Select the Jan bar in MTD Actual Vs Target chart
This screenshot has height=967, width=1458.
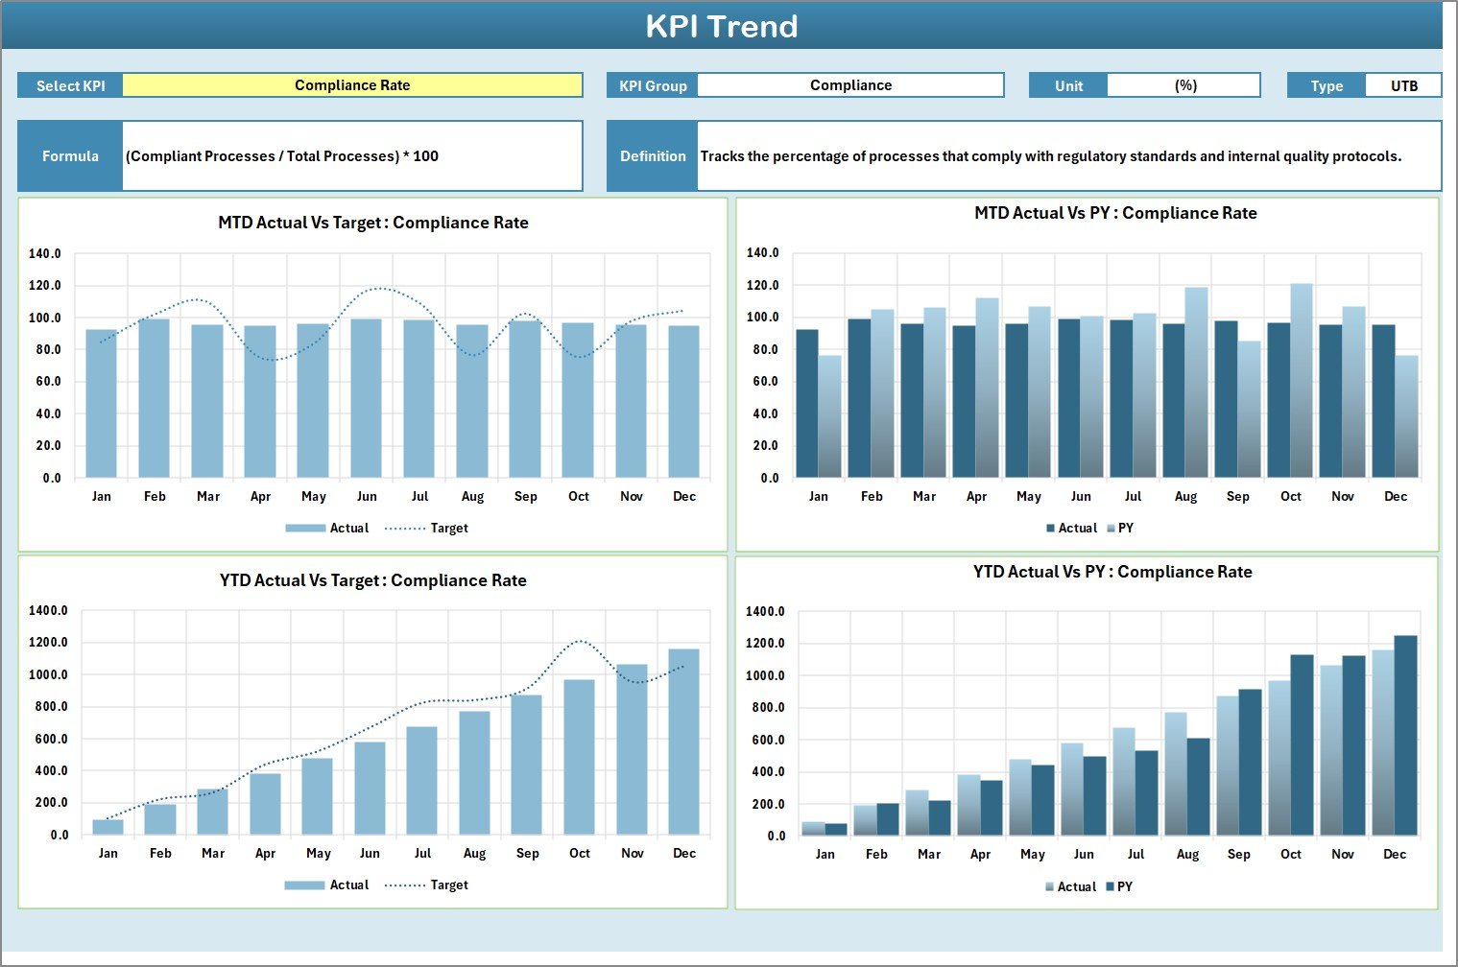(x=101, y=403)
